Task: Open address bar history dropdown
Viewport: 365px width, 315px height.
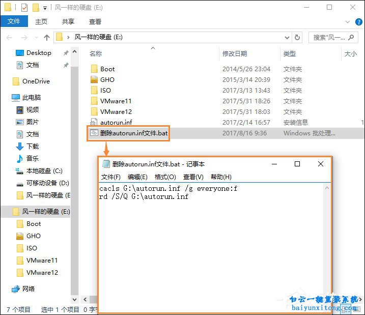Action: pyautogui.click(x=287, y=38)
